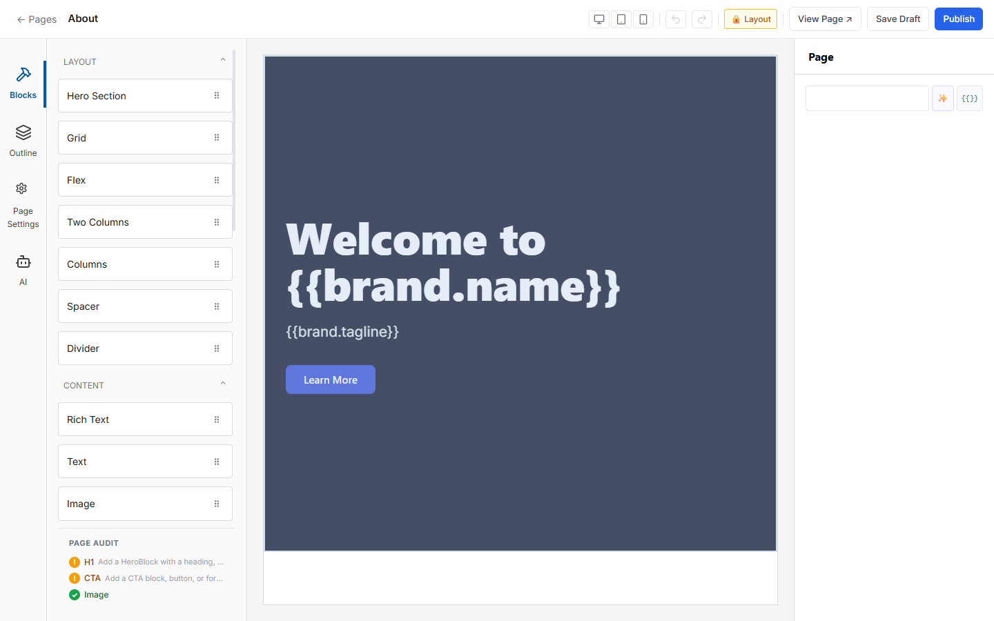
Task: Grab the Two Columns drag handle
Action: (217, 222)
